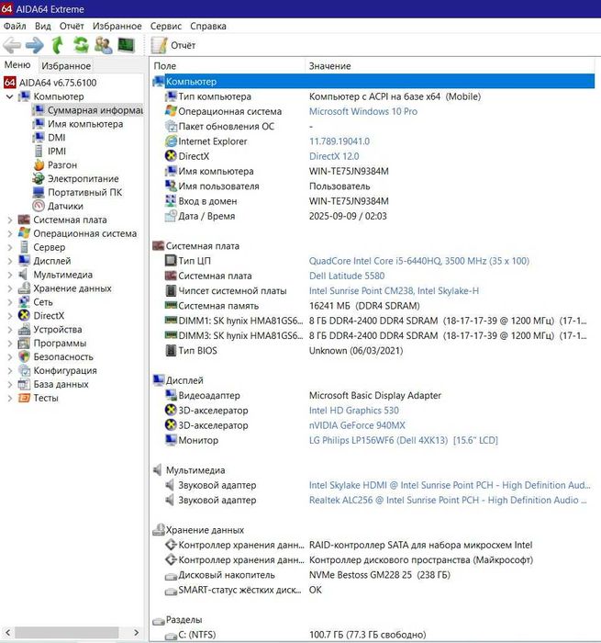Click the DMI tree icon
The height and width of the screenshot is (643, 601).
[x=39, y=138]
